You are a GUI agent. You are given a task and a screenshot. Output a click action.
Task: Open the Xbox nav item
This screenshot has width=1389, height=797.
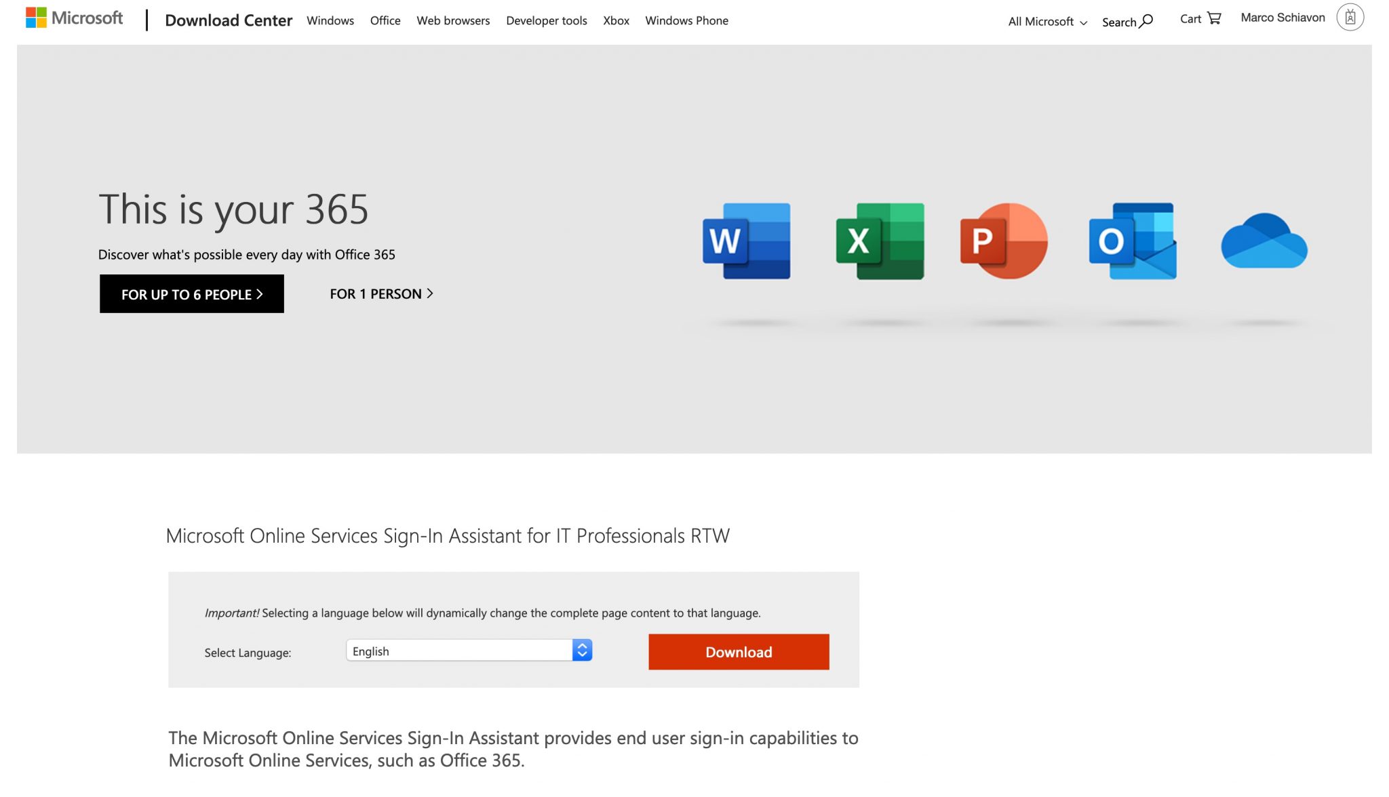point(616,20)
